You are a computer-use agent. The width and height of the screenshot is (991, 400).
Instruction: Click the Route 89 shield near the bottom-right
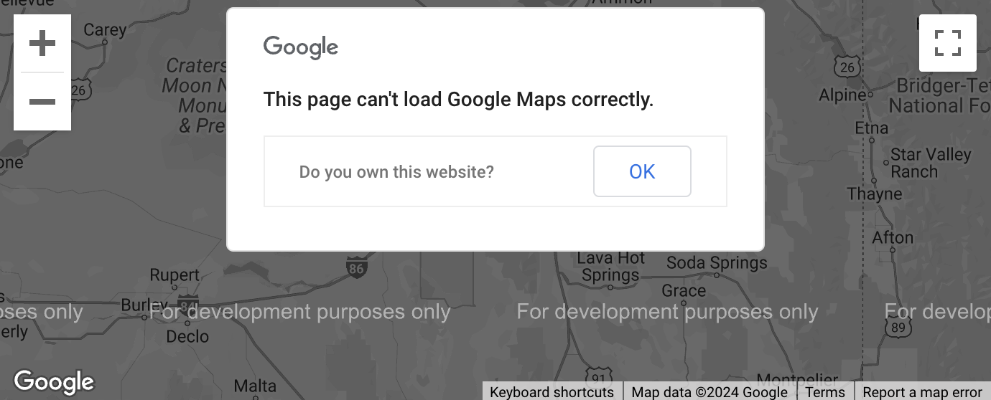coord(898,325)
